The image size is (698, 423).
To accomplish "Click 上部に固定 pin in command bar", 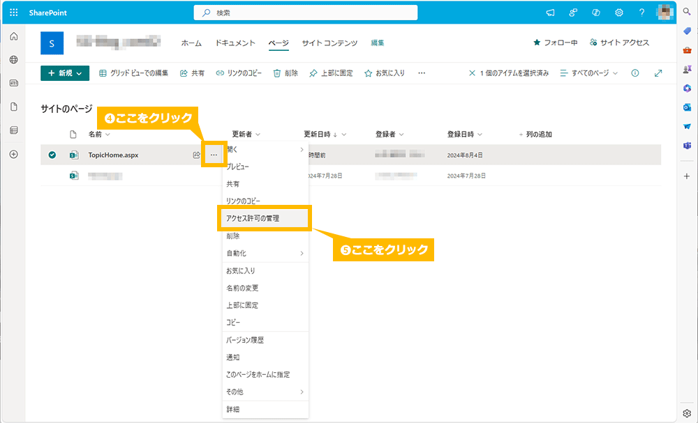I will (331, 73).
